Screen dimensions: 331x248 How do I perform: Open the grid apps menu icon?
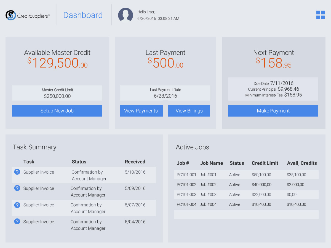tap(321, 15)
